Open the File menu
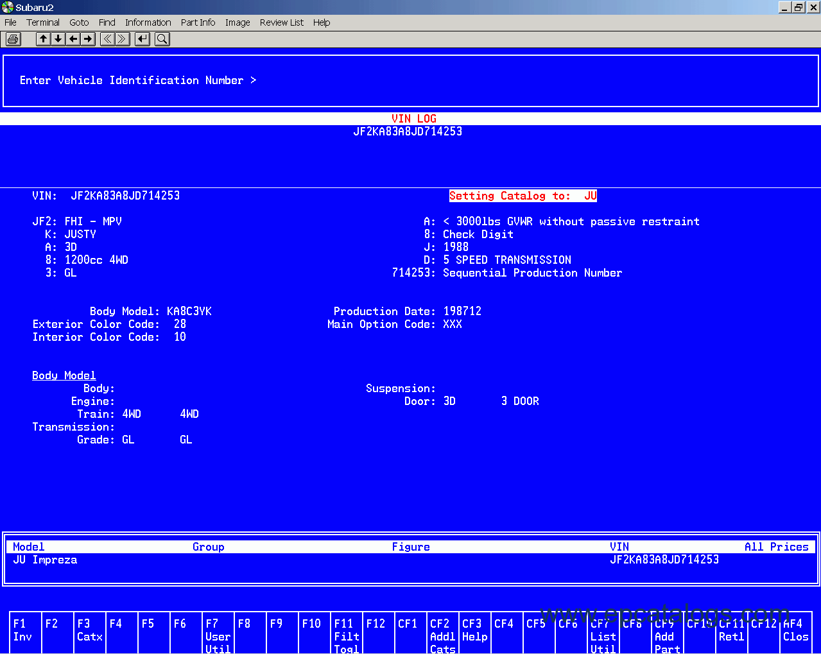This screenshot has height=654, width=821. point(10,22)
